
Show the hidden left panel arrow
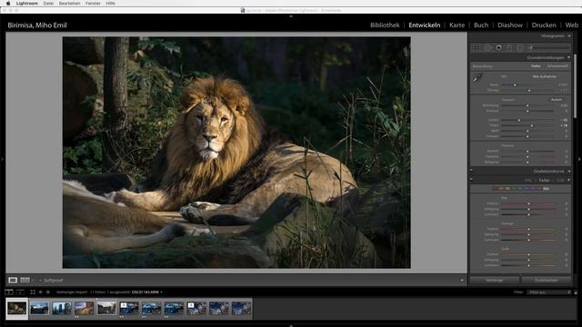tap(2, 160)
